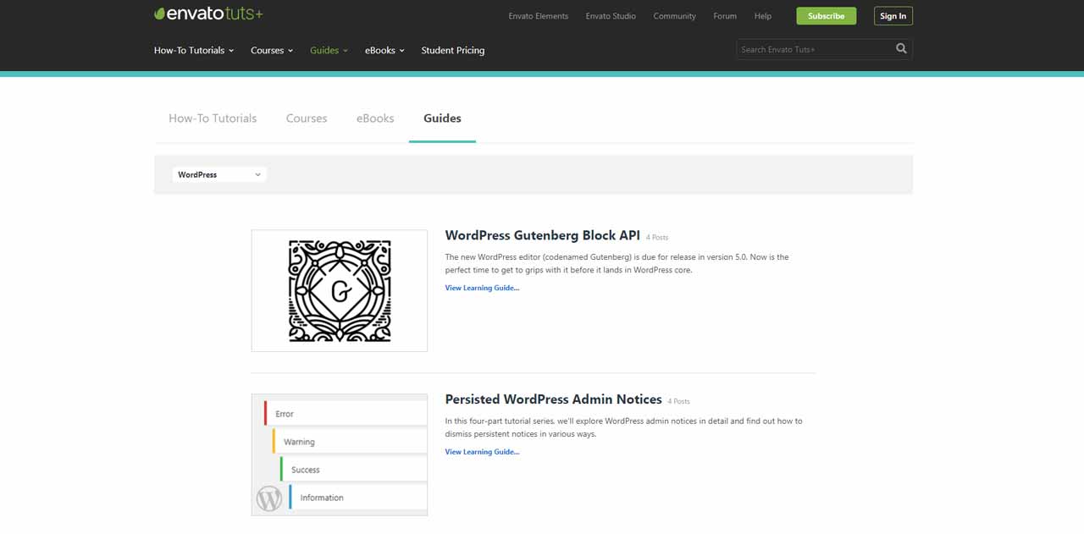Viewport: 1084px width, 534px height.
Task: Switch to the eBooks tab
Action: (375, 118)
